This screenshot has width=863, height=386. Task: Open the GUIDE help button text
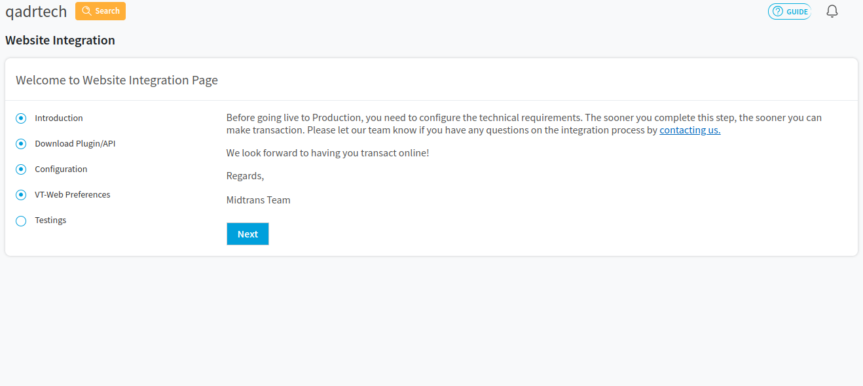tap(797, 12)
